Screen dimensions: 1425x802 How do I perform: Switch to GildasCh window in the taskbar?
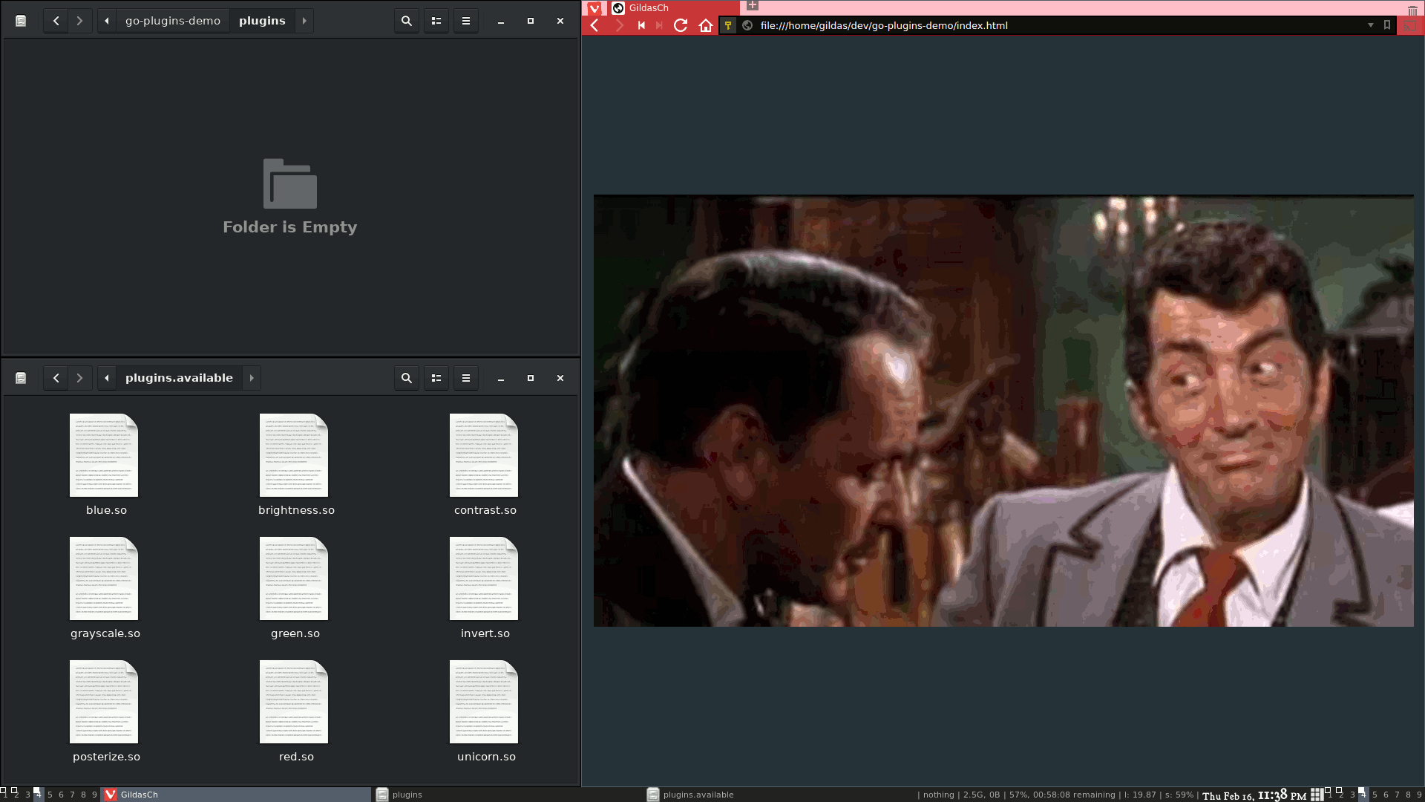click(236, 795)
